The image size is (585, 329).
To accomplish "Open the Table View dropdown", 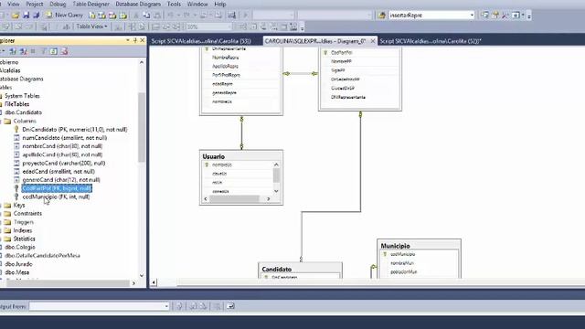I will tap(91, 27).
